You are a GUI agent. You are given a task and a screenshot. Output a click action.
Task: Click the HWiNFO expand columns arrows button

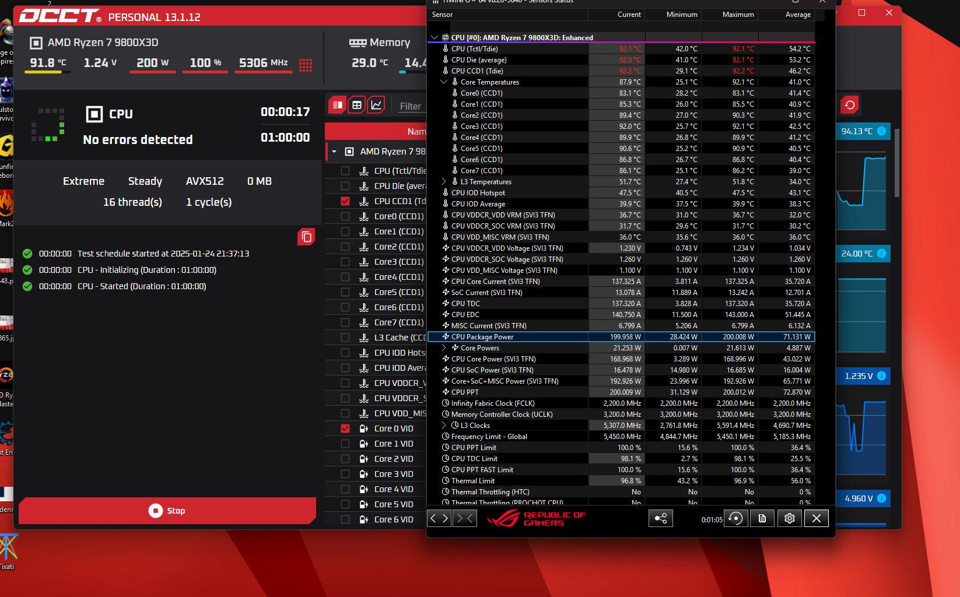(x=439, y=518)
